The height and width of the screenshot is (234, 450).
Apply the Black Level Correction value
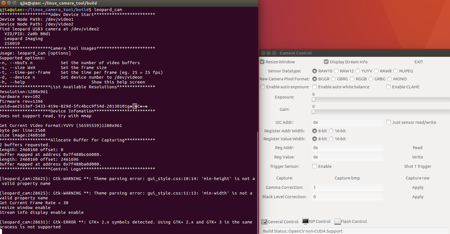(418, 197)
